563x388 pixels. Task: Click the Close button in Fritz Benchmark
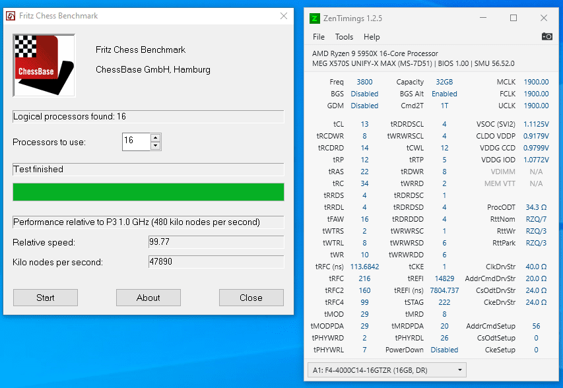pyautogui.click(x=251, y=298)
